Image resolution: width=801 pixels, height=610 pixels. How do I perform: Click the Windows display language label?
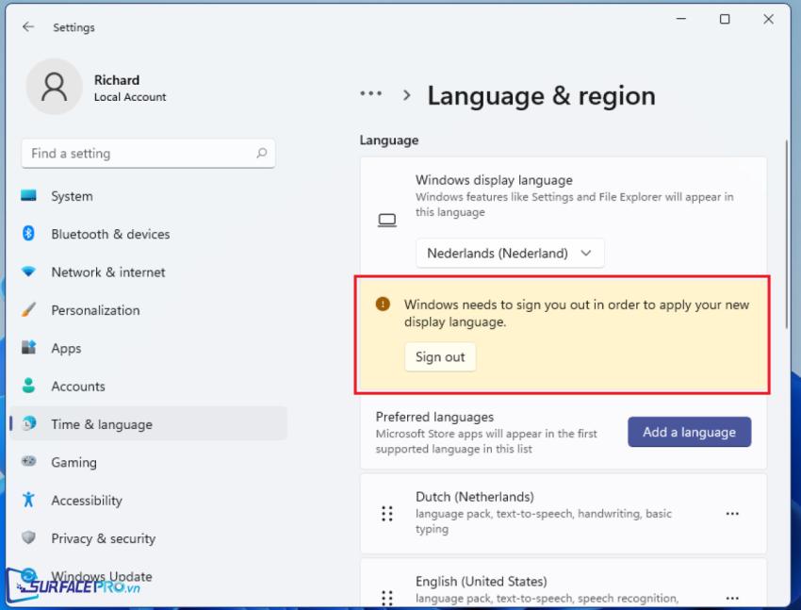click(x=494, y=180)
